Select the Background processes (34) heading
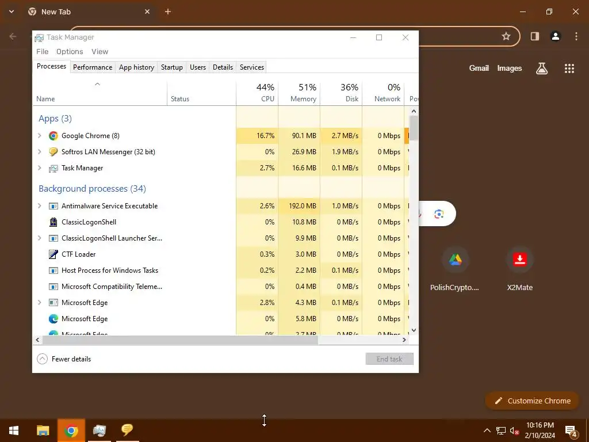The image size is (589, 442). pyautogui.click(x=92, y=189)
